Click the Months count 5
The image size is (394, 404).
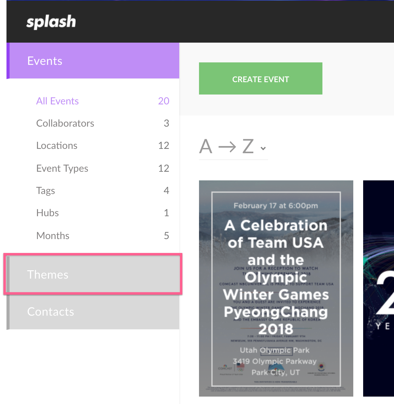point(166,236)
